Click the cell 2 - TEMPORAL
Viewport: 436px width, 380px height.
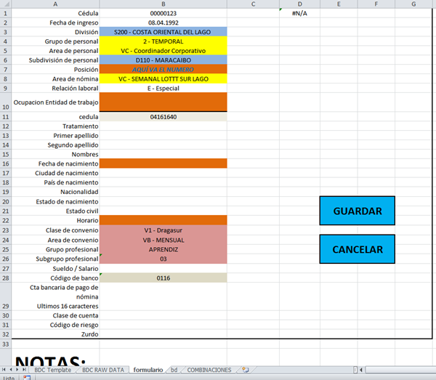[x=163, y=41]
